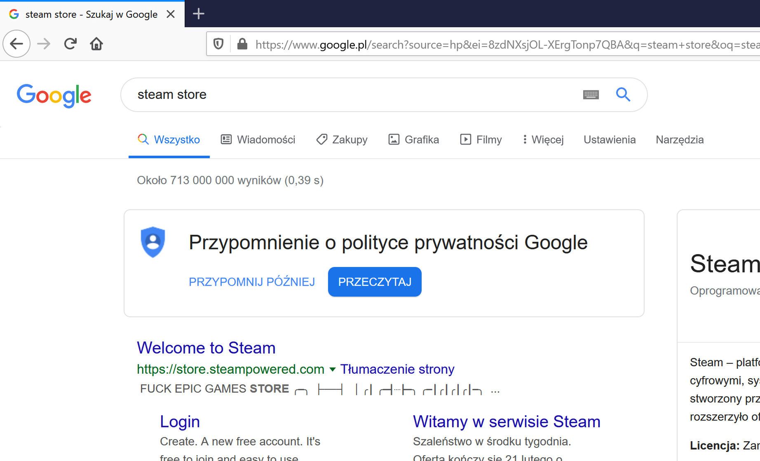Reload the page with the refresh icon

[x=70, y=44]
